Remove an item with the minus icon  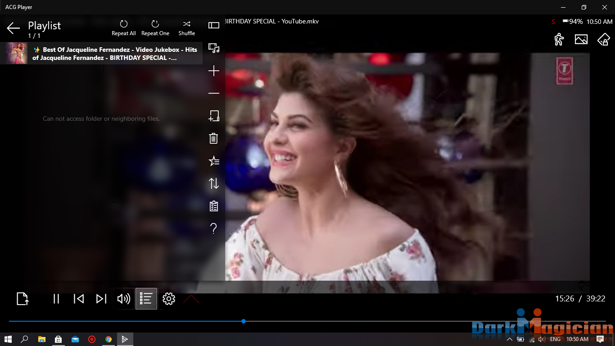(214, 93)
